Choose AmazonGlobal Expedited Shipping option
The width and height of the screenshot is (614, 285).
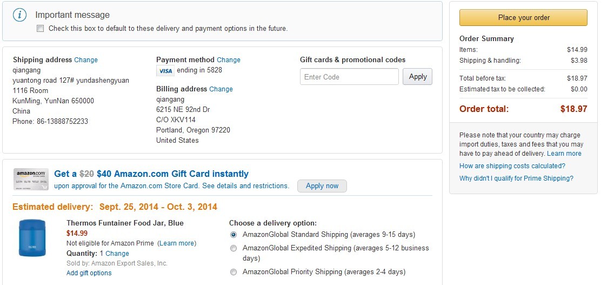coord(233,248)
